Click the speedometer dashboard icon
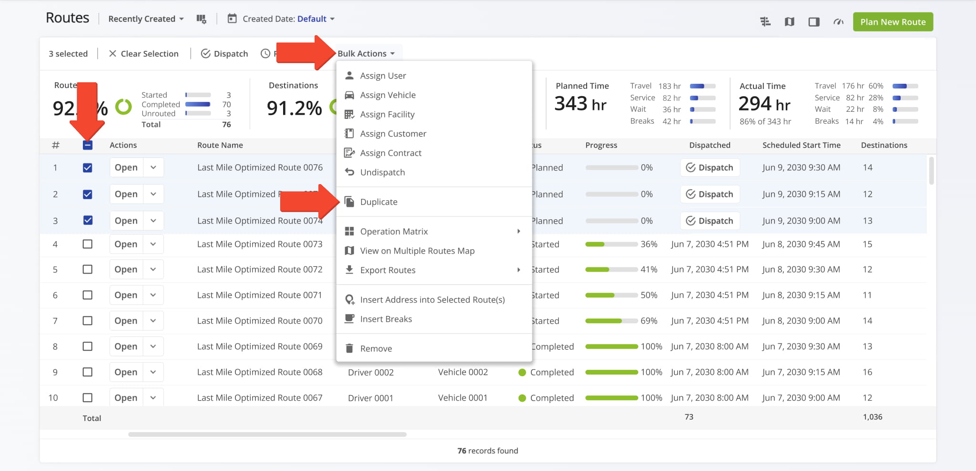The width and height of the screenshot is (976, 471). pyautogui.click(x=838, y=22)
